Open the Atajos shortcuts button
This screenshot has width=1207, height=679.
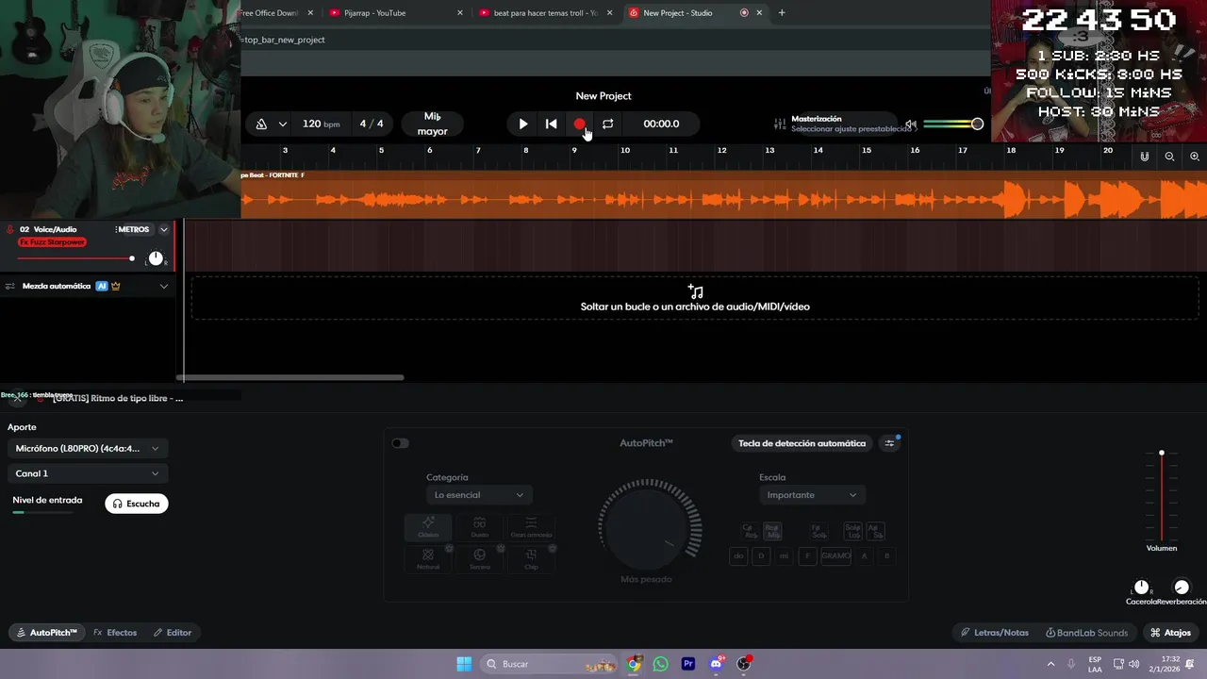coord(1170,633)
